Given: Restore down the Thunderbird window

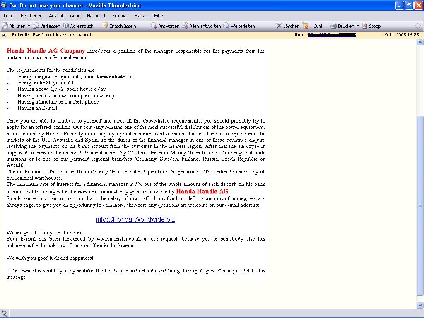Looking at the screenshot, I should click(409, 5).
